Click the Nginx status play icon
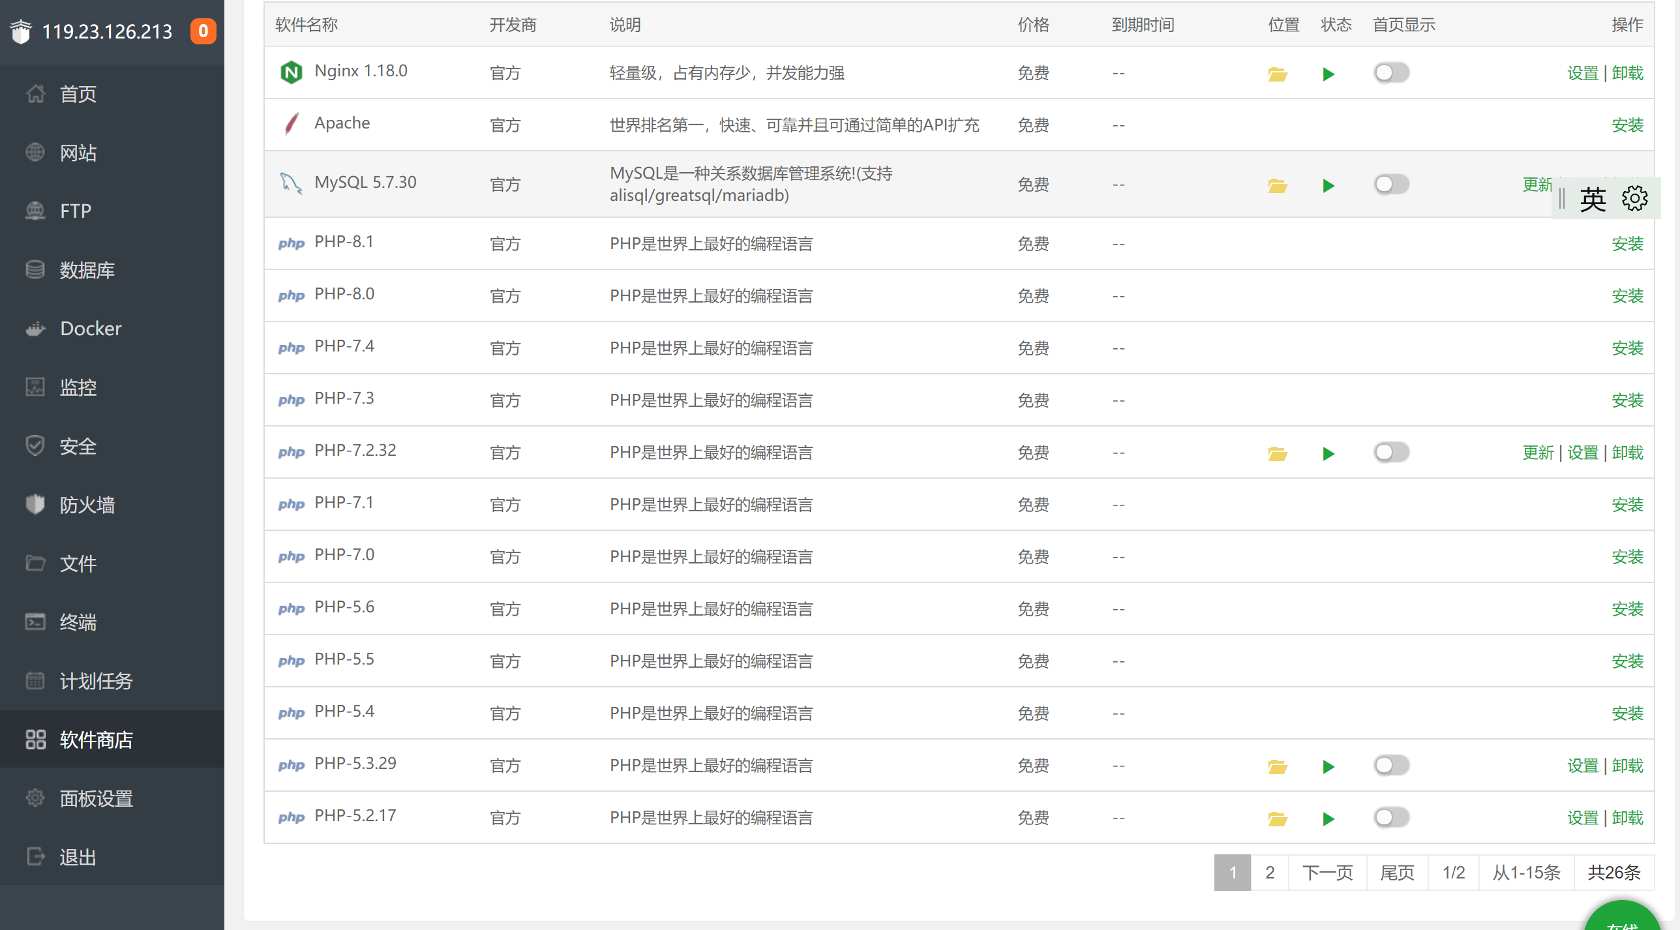This screenshot has height=930, width=1680. click(1328, 74)
